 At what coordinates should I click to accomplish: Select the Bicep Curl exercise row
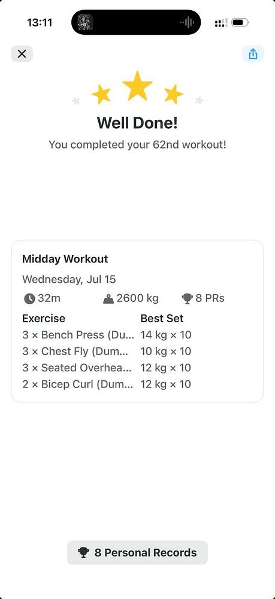(x=107, y=385)
